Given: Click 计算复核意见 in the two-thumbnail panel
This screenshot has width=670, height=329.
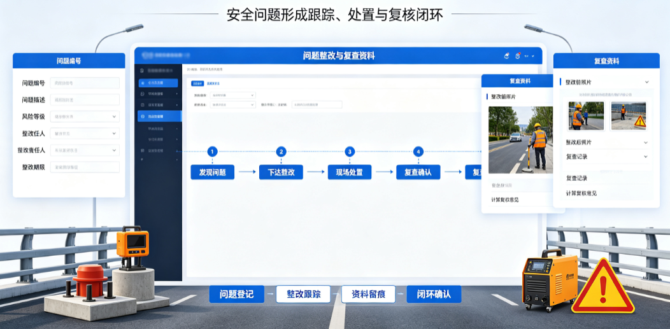Looking at the screenshot, I should 581,193.
